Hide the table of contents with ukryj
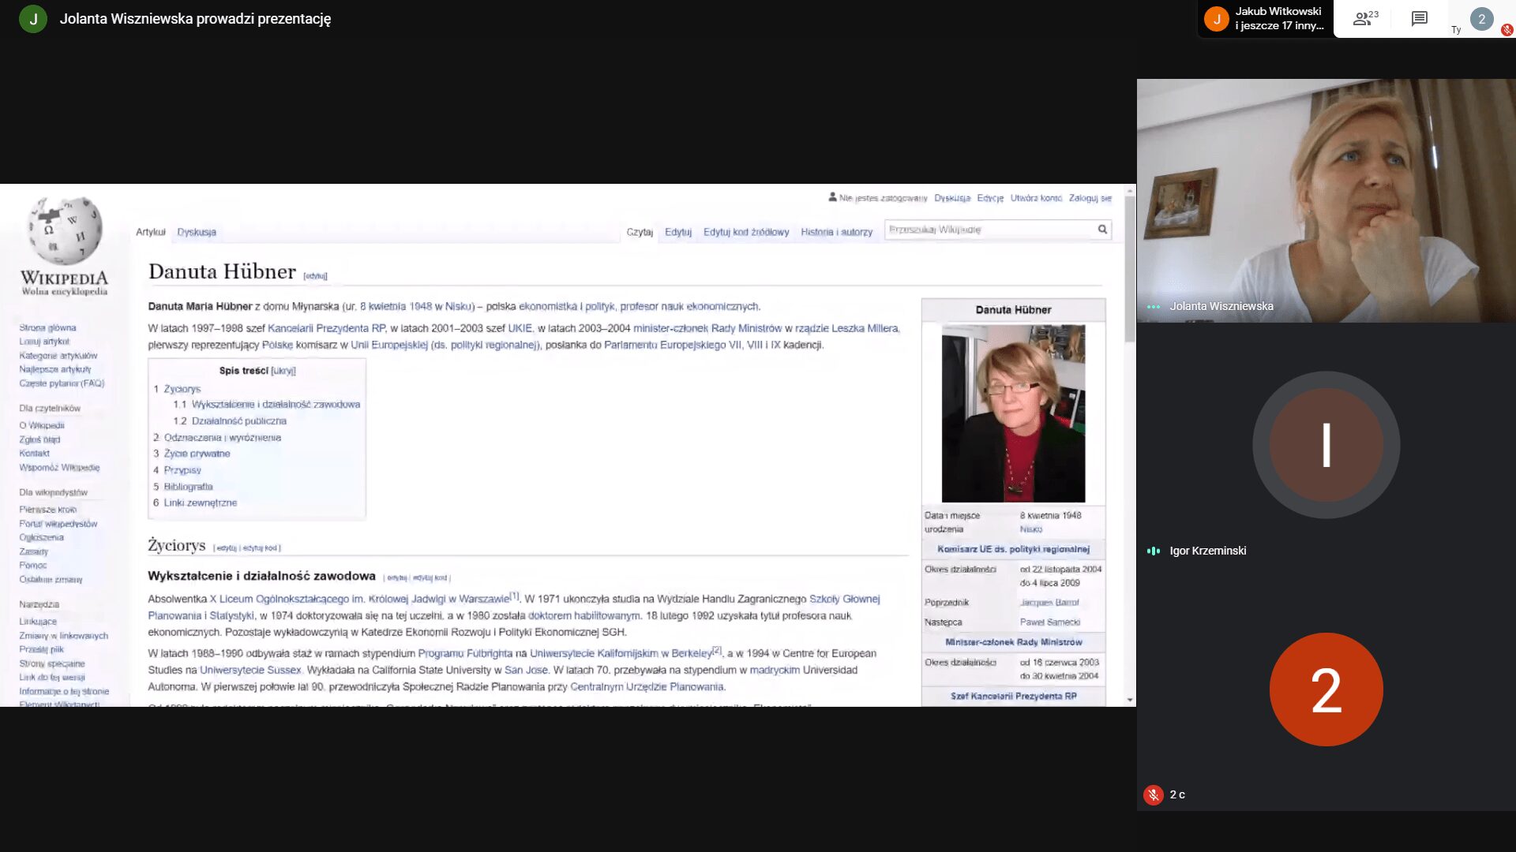1516x852 pixels. 283,371
